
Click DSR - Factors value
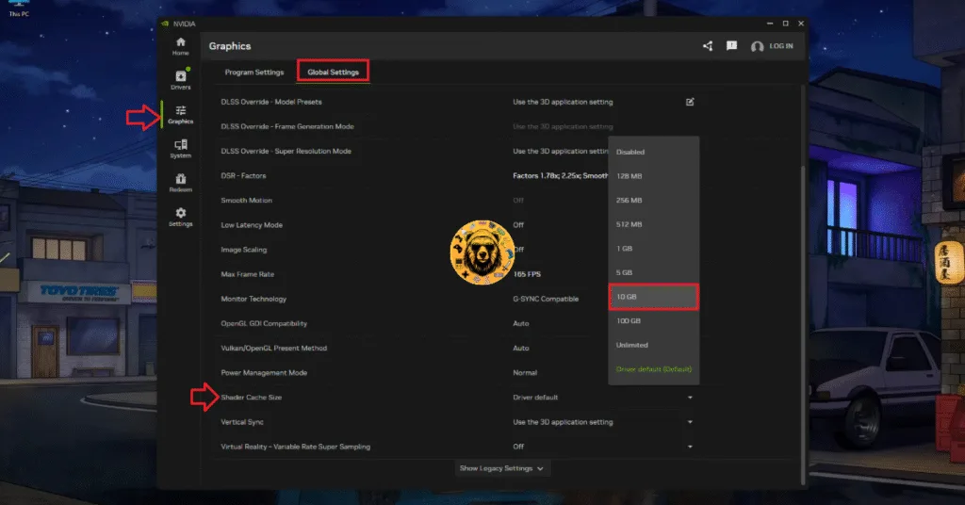[x=560, y=176]
